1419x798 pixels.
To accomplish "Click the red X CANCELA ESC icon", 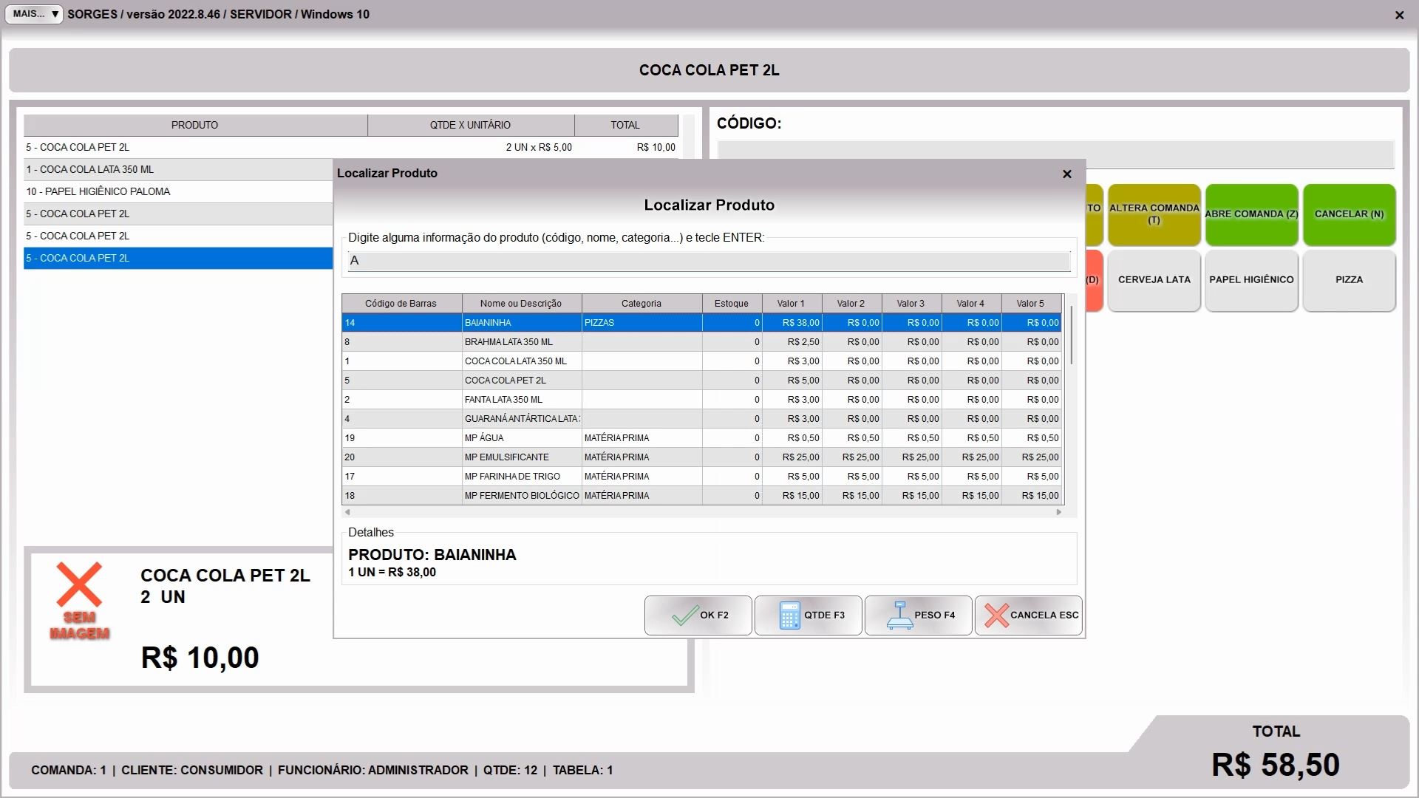I will click(996, 615).
